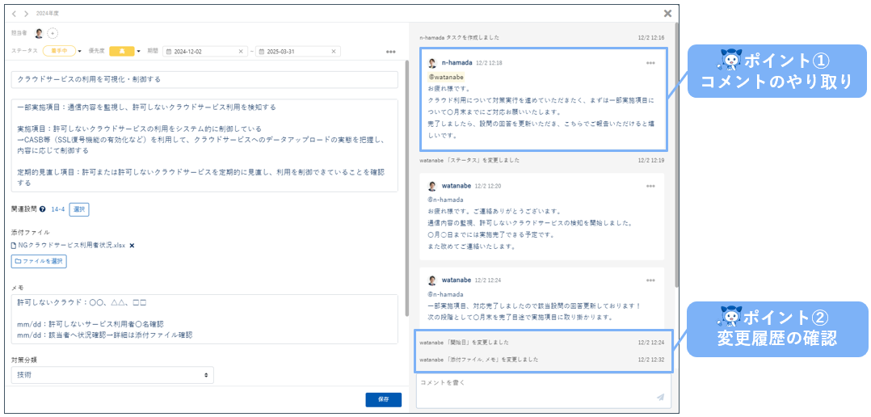The height and width of the screenshot is (417, 871).
Task: Open the calendar for end date 2025-03-31
Action: 262,51
